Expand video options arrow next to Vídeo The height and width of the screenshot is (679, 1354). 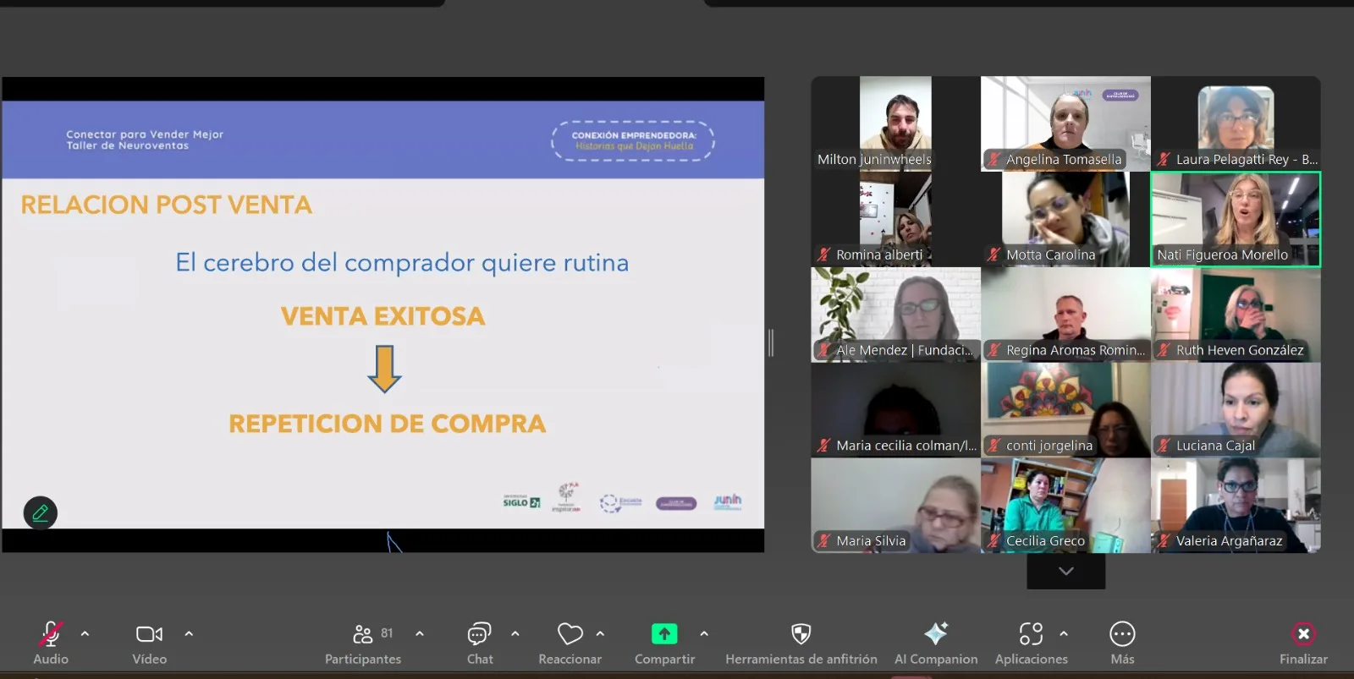189,633
